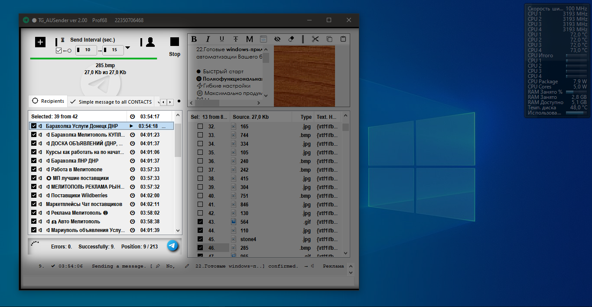Uncheck recipient Барахолка Мелитополь
Viewport: 592px width, 307px height.
[x=34, y=135]
